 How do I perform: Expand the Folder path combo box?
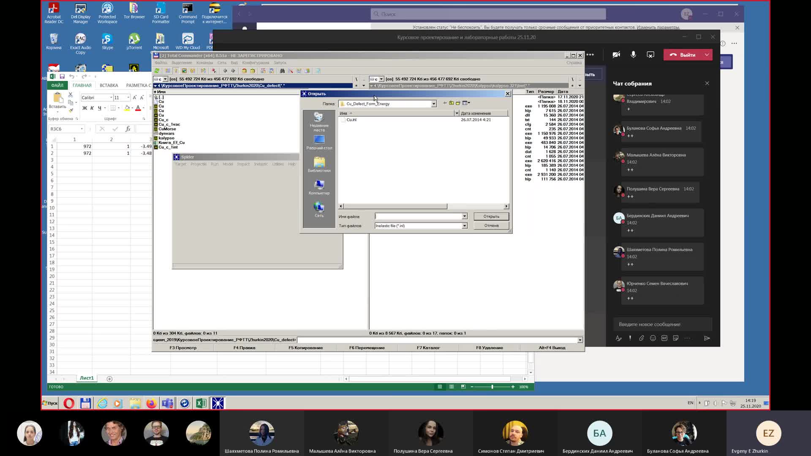point(433,104)
